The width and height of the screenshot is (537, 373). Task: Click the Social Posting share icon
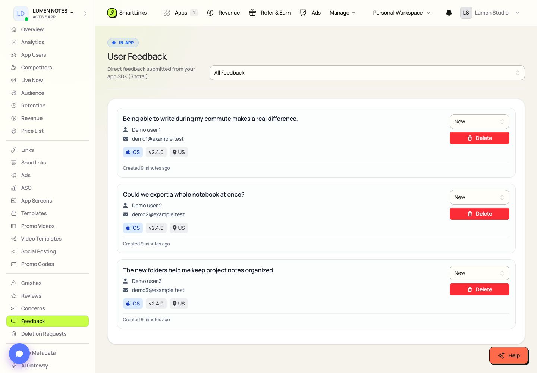click(x=14, y=251)
